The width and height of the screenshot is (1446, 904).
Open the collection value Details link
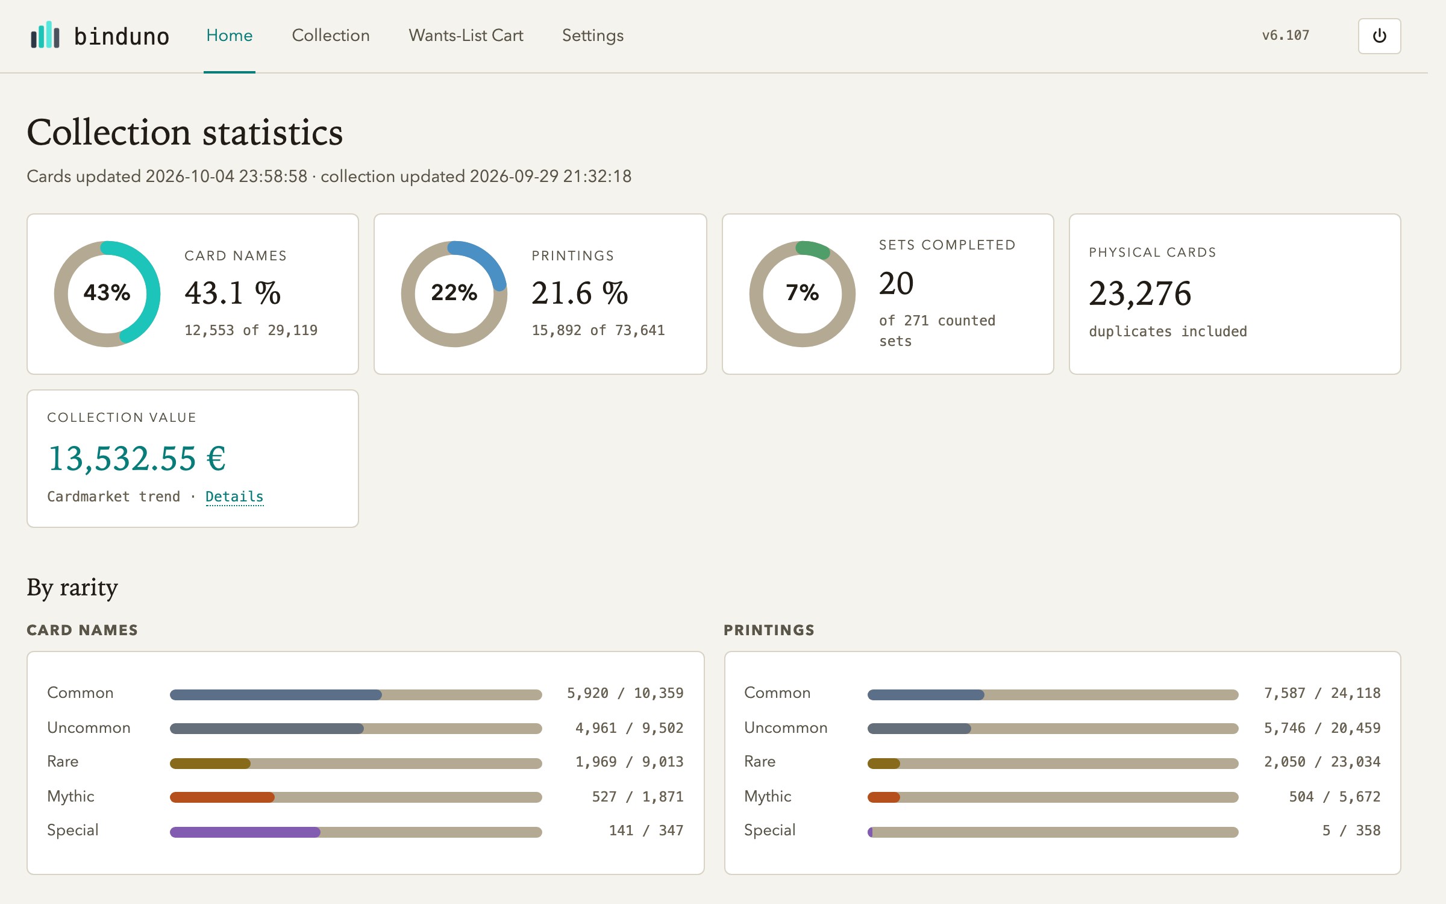(x=234, y=497)
